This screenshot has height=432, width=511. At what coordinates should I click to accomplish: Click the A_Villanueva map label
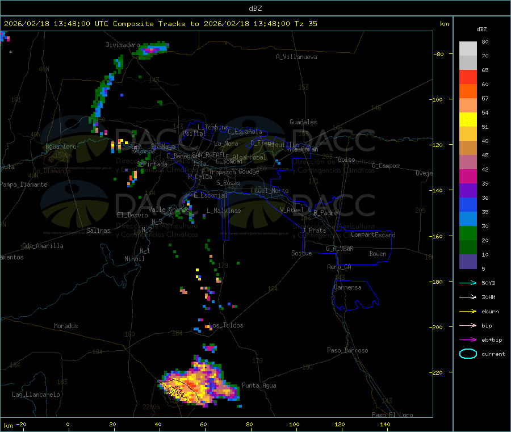tap(296, 57)
